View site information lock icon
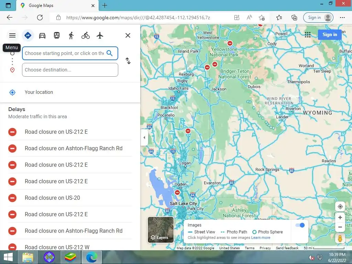Screen dimensions: 352x264 (x=58, y=18)
